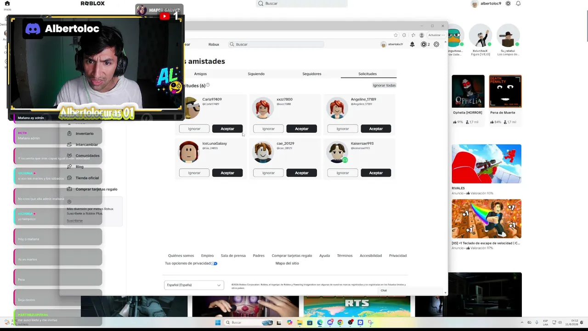Viewport: 588px width, 331px height.
Task: Open the Blog sidebar icon
Action: [x=69, y=166]
